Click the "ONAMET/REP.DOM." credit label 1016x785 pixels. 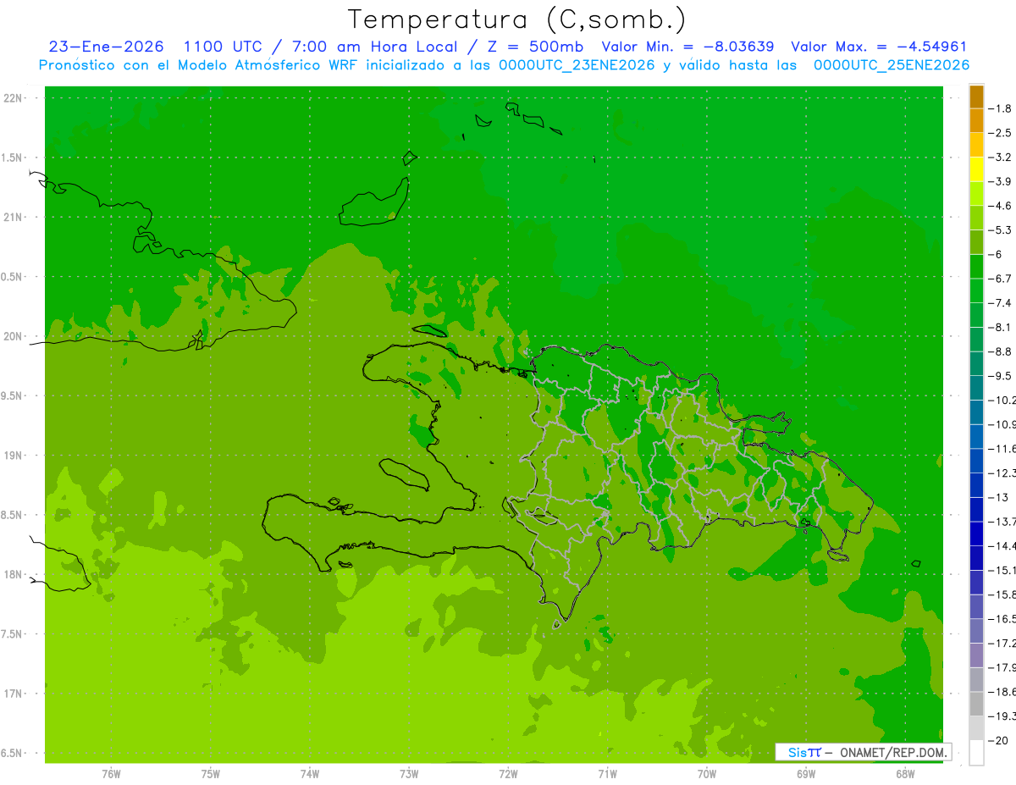pyautogui.click(x=893, y=752)
